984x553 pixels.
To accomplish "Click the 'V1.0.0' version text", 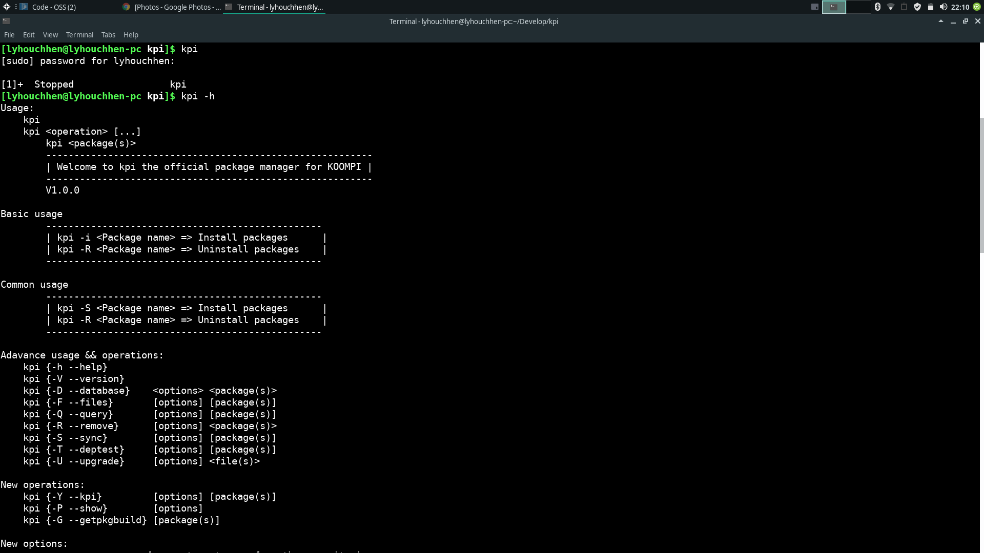I will point(63,190).
